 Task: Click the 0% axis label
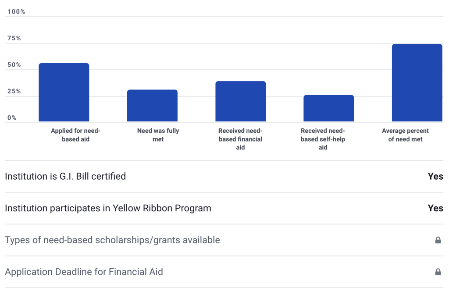coord(11,117)
